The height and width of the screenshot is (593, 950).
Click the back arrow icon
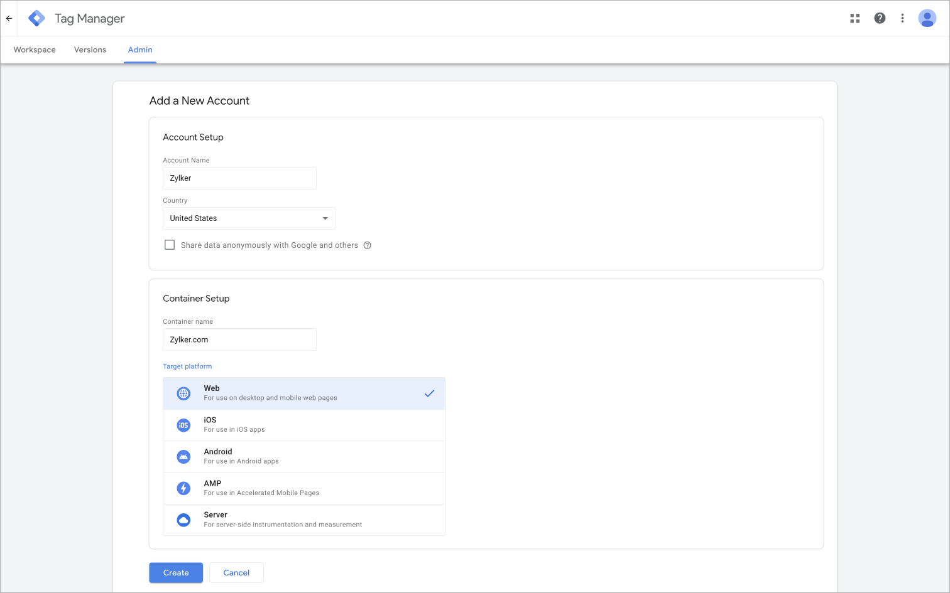(9, 18)
